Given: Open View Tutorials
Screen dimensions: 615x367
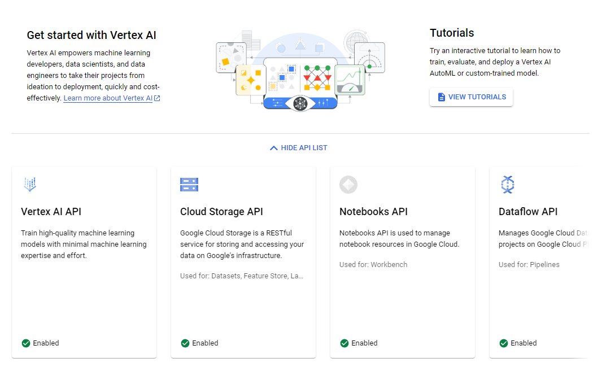Looking at the screenshot, I should (471, 97).
